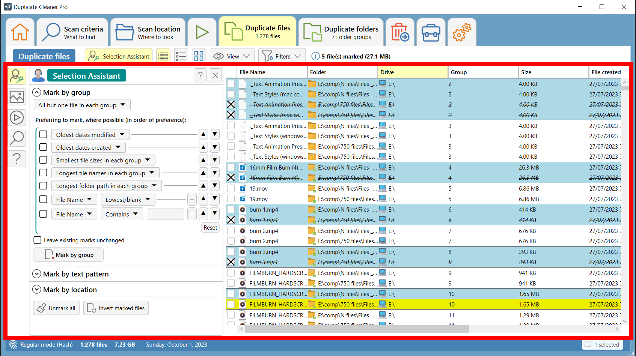Click the media playback sidebar icon
The width and height of the screenshot is (636, 356).
pos(17,117)
